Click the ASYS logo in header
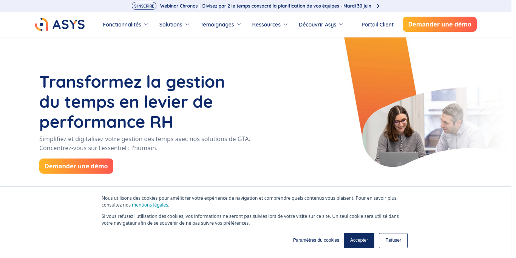The height and width of the screenshot is (258, 516). tap(60, 24)
